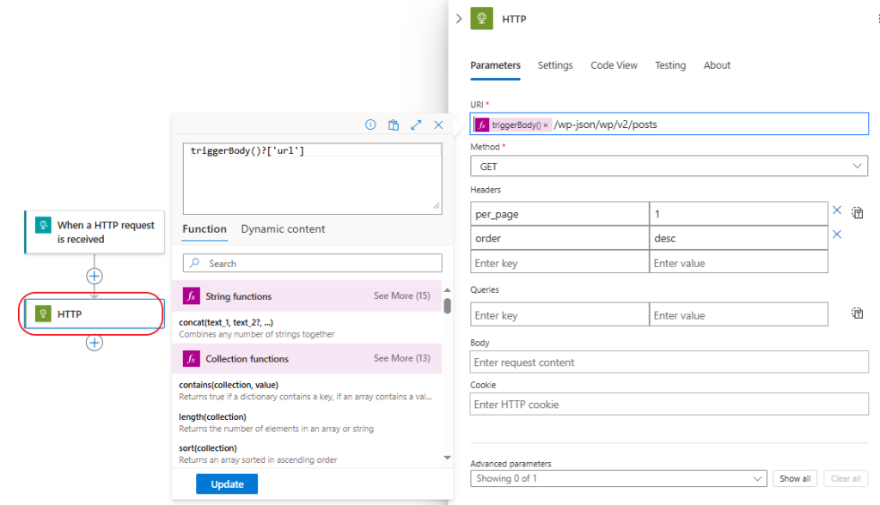Select the 'When a HTTP request is received' trigger
Image resolution: width=880 pixels, height=505 pixels.
[x=95, y=232]
